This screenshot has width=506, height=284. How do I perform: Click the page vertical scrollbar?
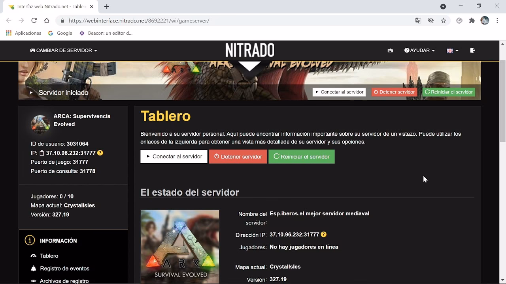click(503, 102)
